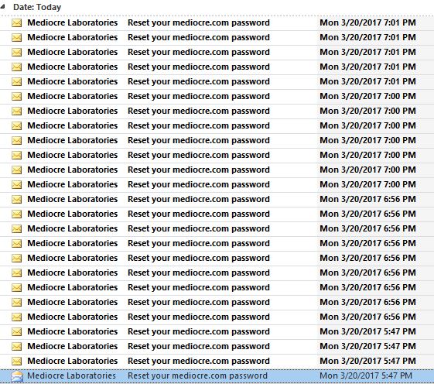Click envelope icon of the newest 5:47 PM email
The image size is (434, 384).
[x=16, y=331]
